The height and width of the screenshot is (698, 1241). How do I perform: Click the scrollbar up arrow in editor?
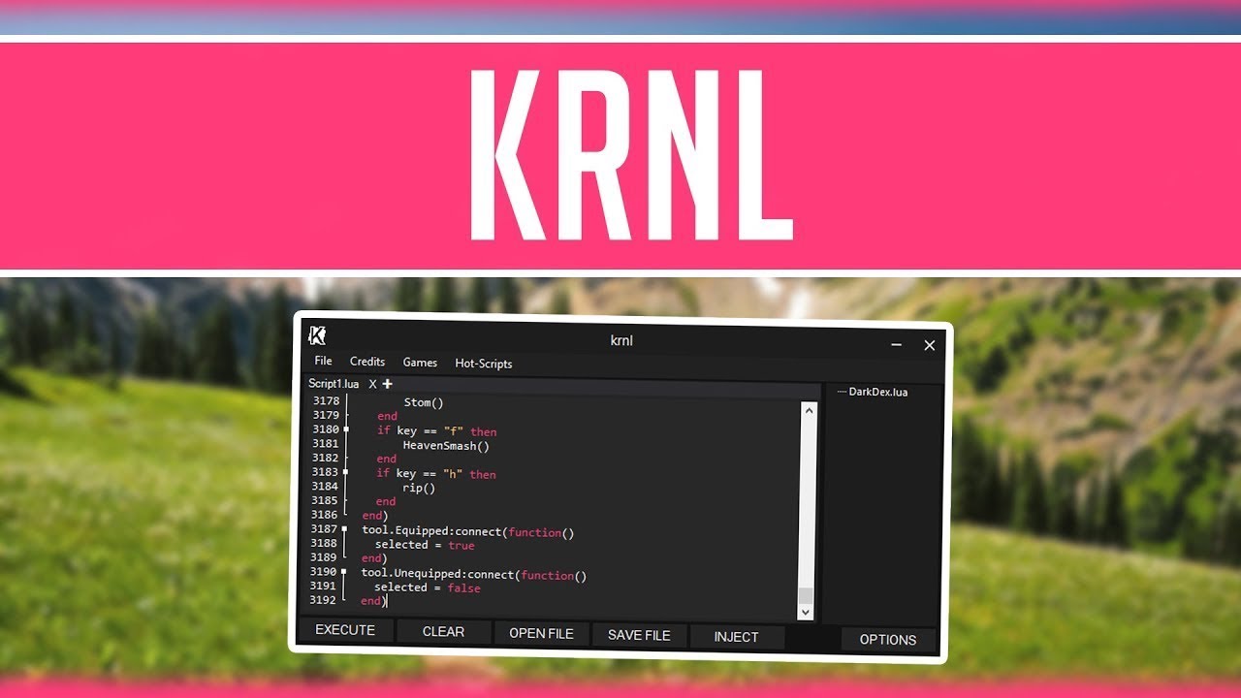tap(807, 410)
